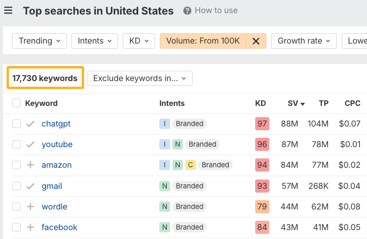Click the KD score 84 badge
Viewport: 367px width, 239px height.
(262, 227)
